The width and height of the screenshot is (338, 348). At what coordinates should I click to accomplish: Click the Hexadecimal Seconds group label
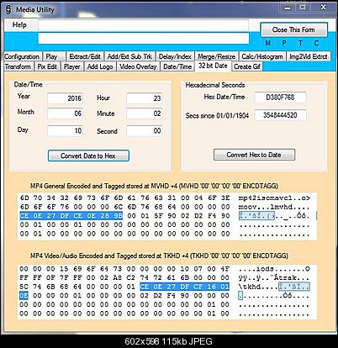pos(215,85)
